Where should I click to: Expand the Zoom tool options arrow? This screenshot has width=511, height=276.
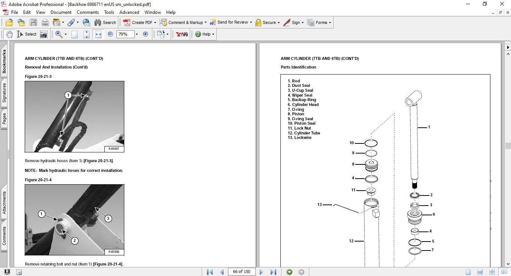pos(66,34)
